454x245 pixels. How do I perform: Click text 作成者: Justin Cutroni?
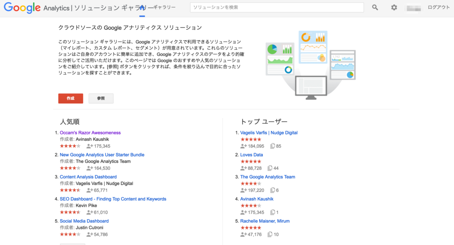pyautogui.click(x=82, y=227)
